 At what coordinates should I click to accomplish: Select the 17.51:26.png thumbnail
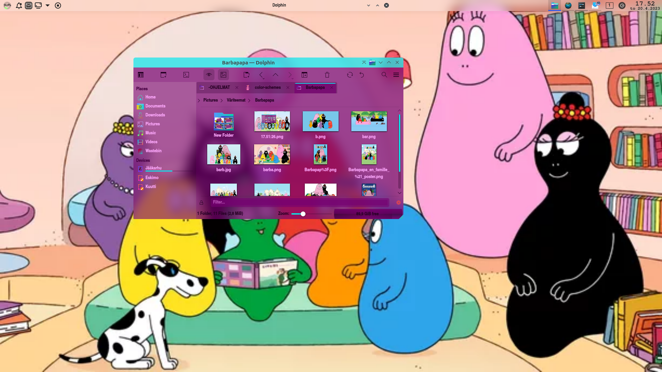[x=272, y=121]
